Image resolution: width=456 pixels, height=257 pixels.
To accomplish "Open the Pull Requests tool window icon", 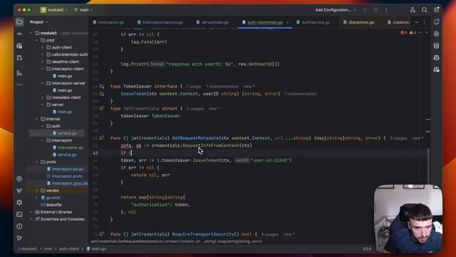I will tap(19, 58).
